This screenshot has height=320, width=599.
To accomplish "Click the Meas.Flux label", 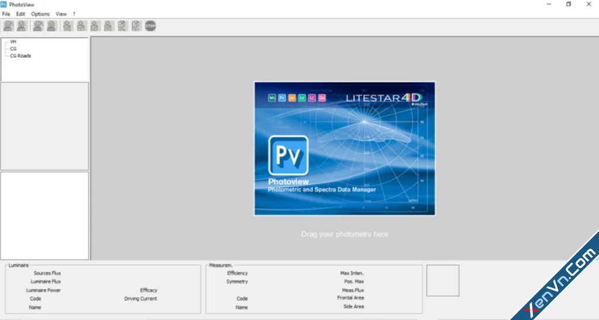I will pos(353,290).
